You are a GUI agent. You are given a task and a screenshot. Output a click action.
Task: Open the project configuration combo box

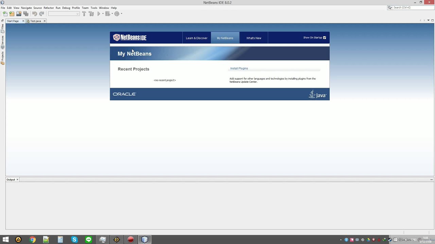[64, 14]
